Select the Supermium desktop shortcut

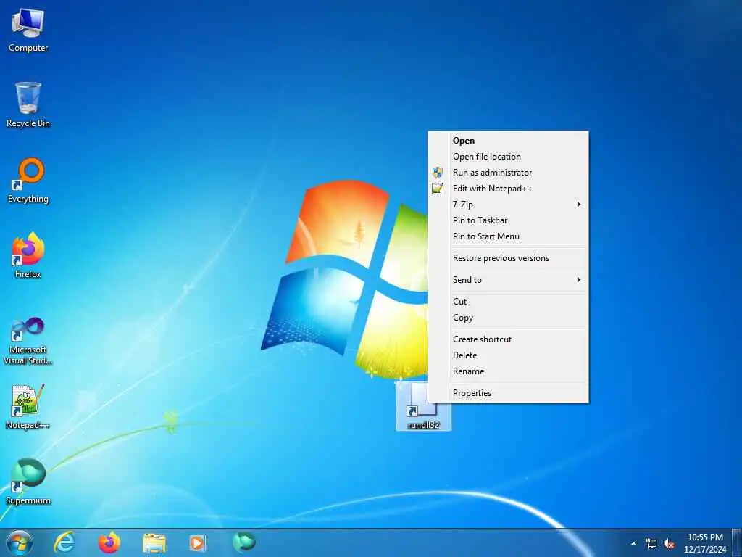click(28, 482)
